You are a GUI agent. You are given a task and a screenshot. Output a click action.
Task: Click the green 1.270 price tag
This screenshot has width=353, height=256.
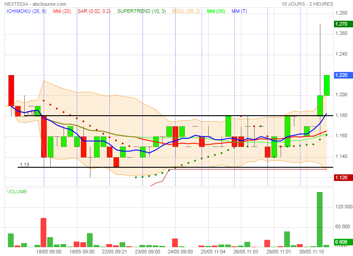[343, 24]
